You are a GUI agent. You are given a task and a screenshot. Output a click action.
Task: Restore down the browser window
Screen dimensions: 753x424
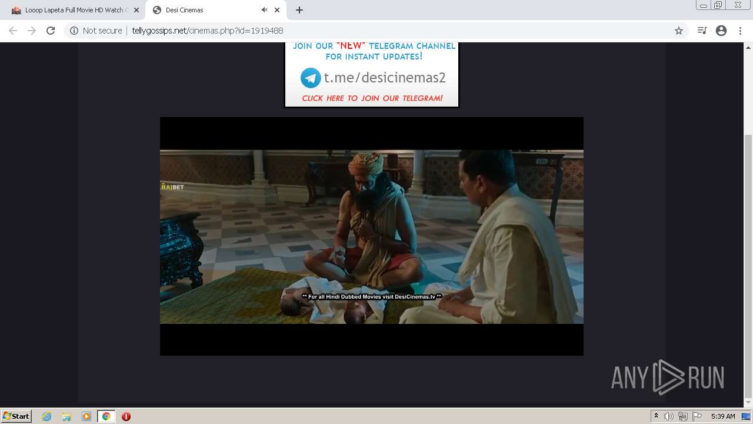coord(718,5)
